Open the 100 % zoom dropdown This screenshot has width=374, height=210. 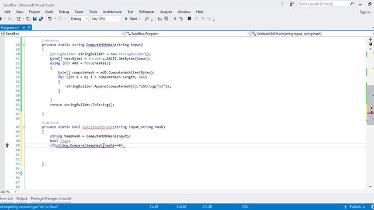coord(16,192)
